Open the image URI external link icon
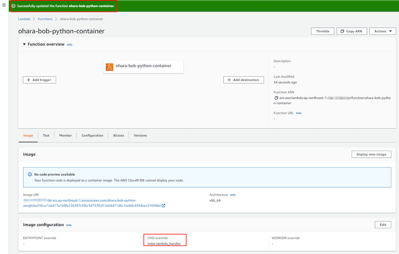The width and height of the screenshot is (399, 254). (164, 206)
